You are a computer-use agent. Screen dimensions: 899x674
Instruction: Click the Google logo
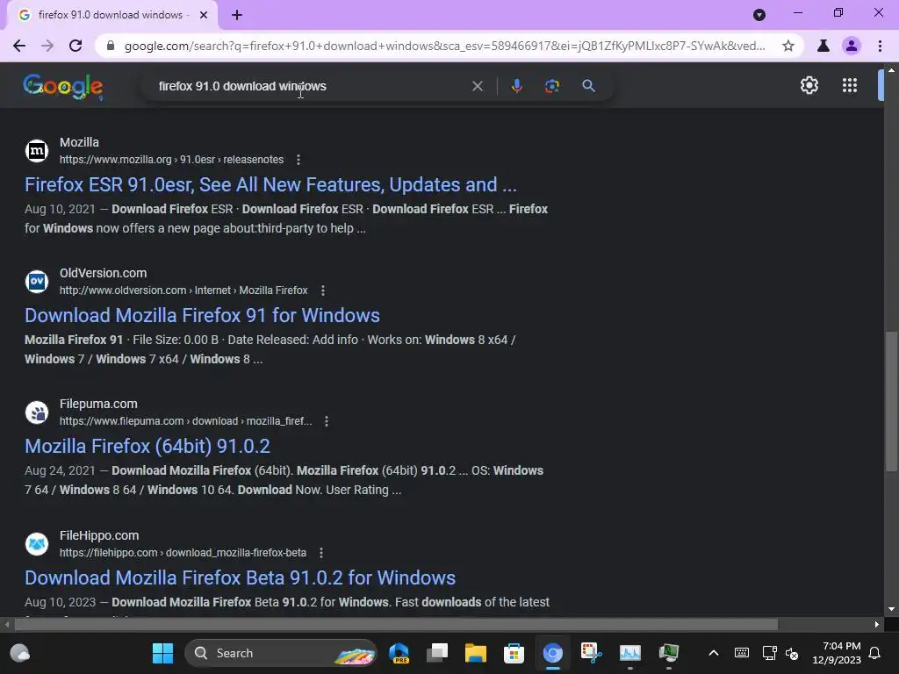pos(63,87)
